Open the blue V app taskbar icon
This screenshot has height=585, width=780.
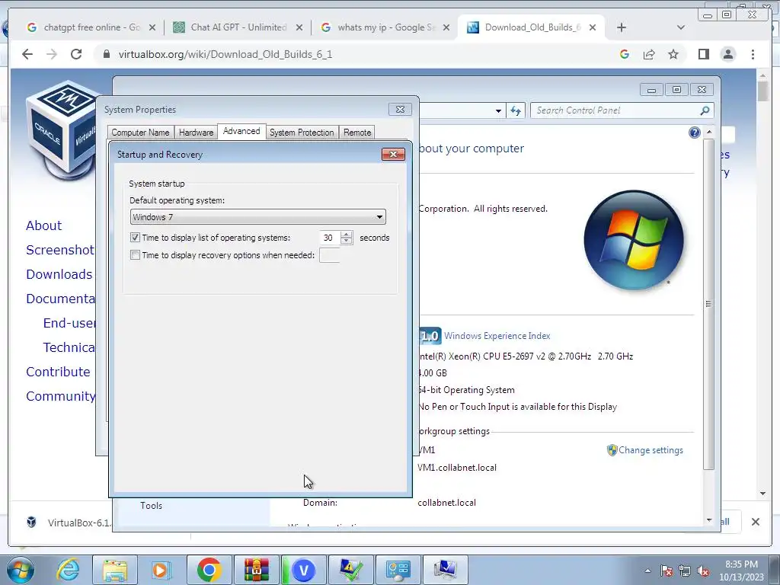303,570
